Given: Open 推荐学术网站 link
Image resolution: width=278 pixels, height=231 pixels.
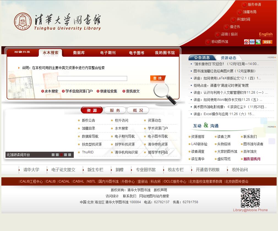Looking at the screenshot, I should click(x=158, y=152).
